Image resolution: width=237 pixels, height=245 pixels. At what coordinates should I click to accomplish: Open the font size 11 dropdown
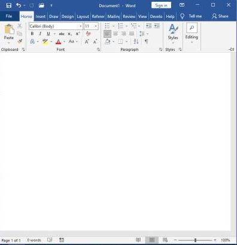point(91,26)
